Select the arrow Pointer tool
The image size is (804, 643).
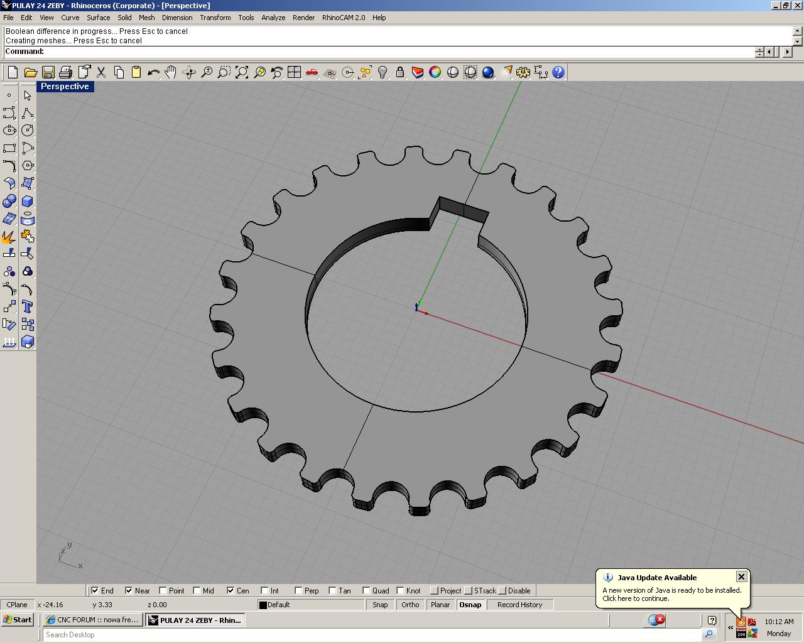coord(28,95)
